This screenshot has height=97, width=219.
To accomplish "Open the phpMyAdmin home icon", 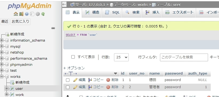I will coord(16,14).
